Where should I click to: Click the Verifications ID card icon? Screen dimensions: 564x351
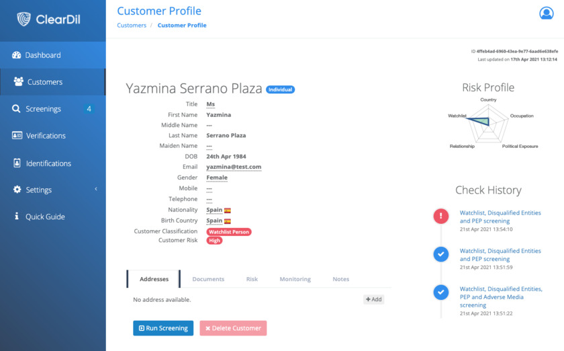click(17, 136)
